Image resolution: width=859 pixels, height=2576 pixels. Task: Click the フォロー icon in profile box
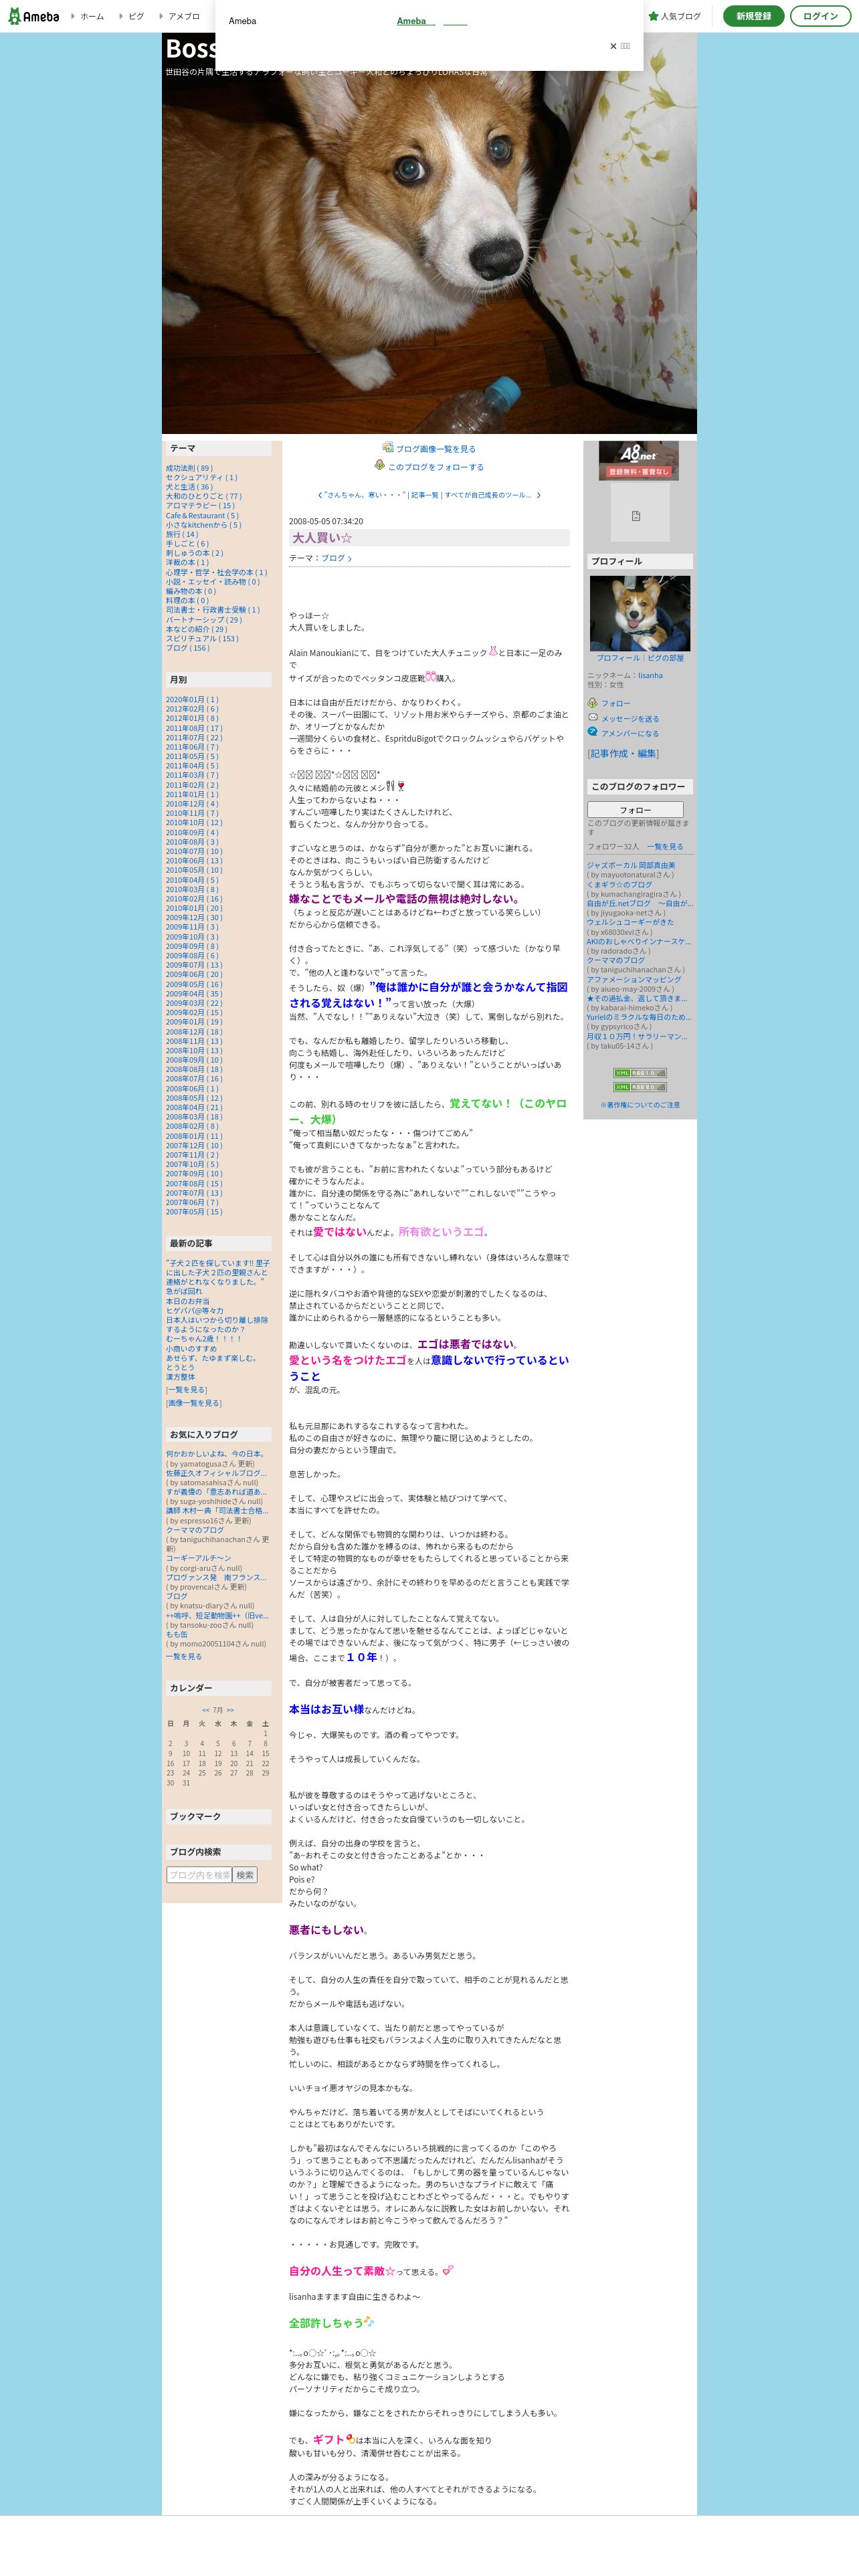(x=592, y=703)
